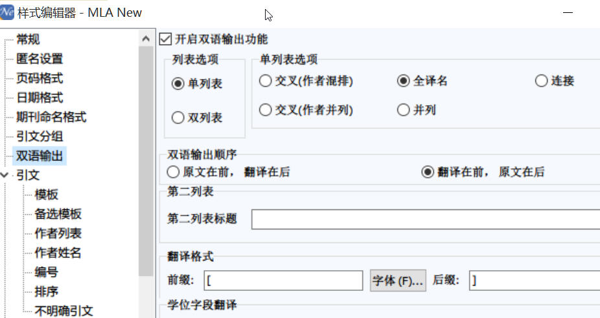Viewport: 600px width, 318px height.
Task: Select 作者列表 in the tree
Action: click(58, 233)
